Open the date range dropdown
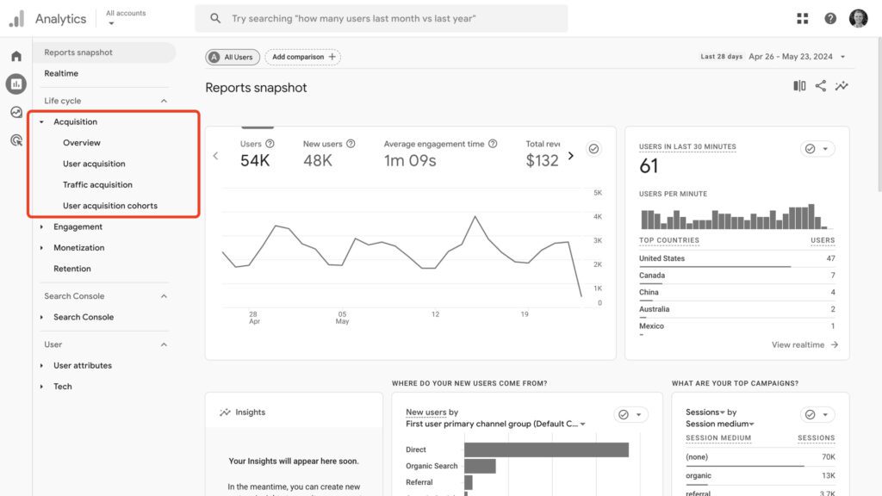 click(x=797, y=57)
